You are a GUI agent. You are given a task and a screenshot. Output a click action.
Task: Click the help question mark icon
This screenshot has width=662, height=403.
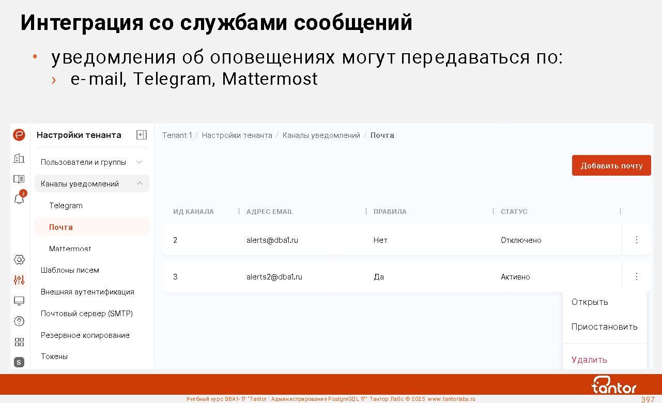coord(19,321)
